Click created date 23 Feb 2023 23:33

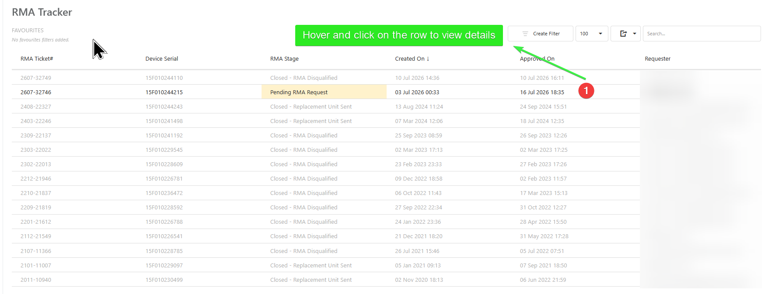tap(419, 164)
